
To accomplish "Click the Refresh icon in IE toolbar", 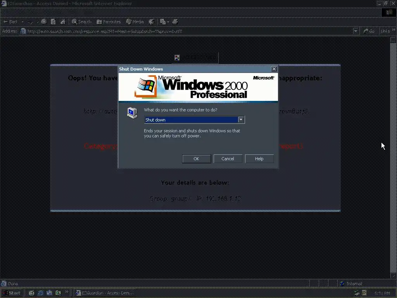I will 53,22.
